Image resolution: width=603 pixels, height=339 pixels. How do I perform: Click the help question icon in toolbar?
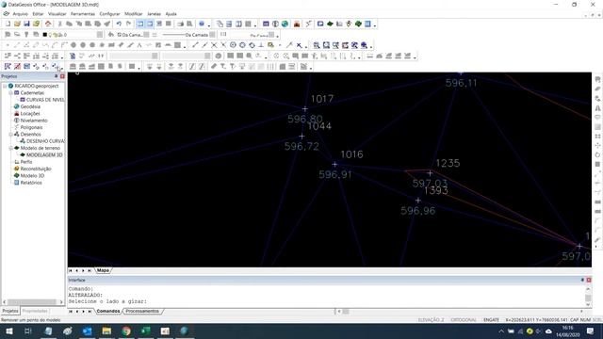click(202, 24)
